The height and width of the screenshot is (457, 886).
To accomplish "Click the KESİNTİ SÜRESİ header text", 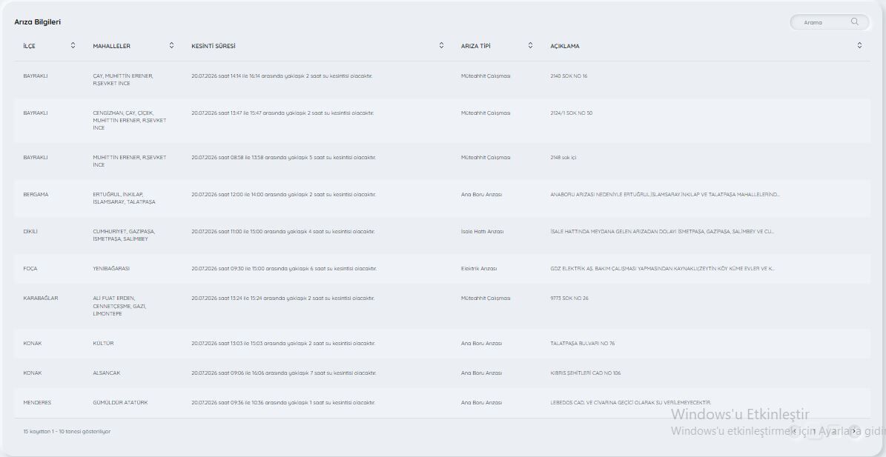I will click(x=213, y=46).
